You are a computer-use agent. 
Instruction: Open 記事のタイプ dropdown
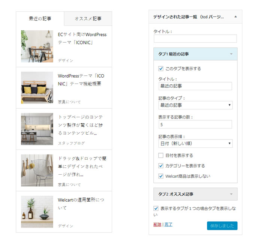coord(195,105)
